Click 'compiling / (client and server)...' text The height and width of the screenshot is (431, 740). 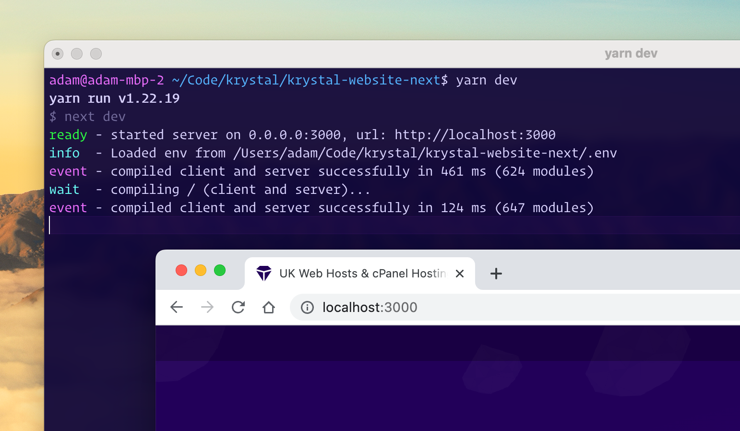240,190
